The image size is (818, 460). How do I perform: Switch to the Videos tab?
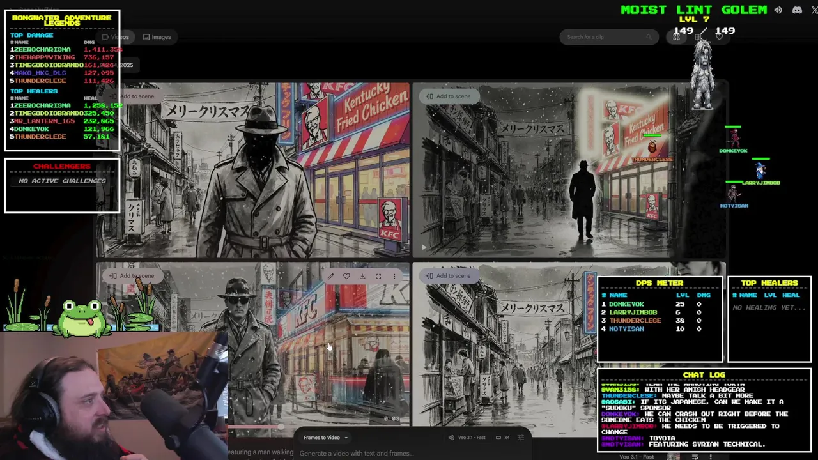[116, 37]
